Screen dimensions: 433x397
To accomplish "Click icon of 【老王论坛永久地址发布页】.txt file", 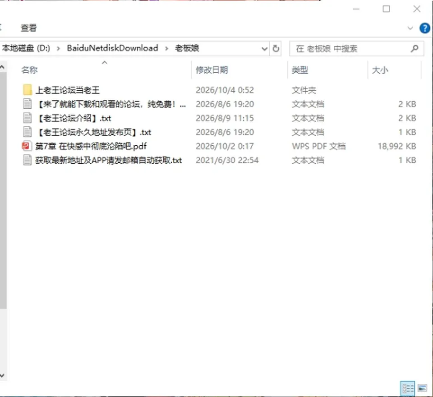I will point(27,132).
